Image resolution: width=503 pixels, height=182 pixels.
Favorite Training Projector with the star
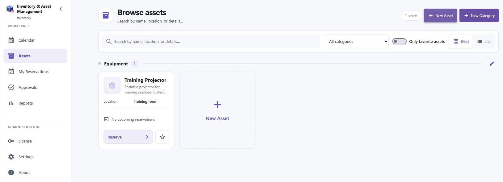pos(162,137)
